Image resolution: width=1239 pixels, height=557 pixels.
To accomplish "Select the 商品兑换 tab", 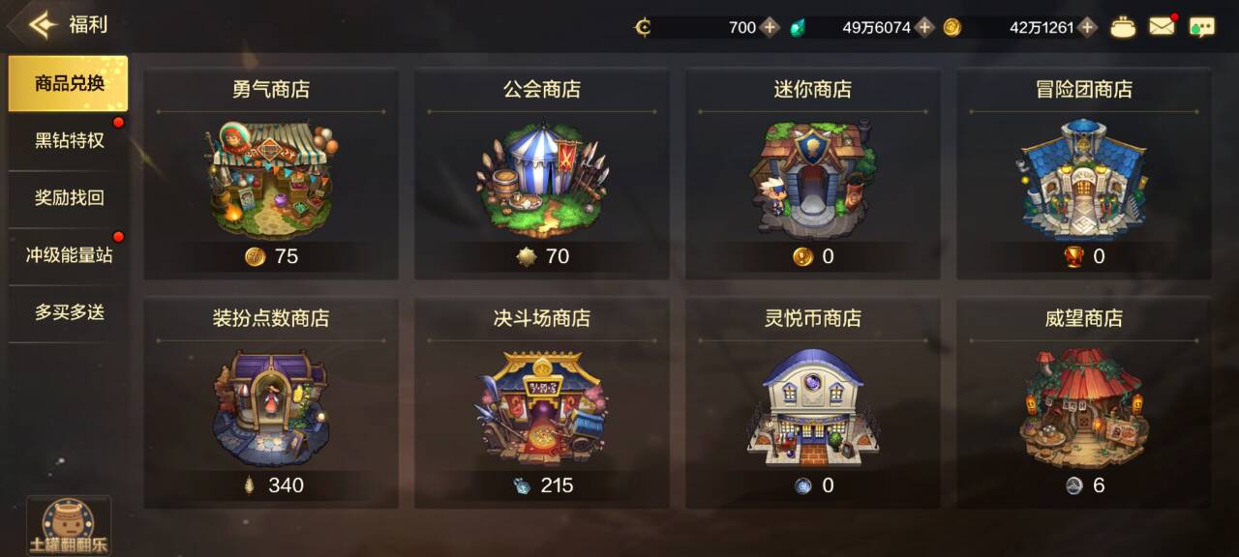I will coord(69,83).
